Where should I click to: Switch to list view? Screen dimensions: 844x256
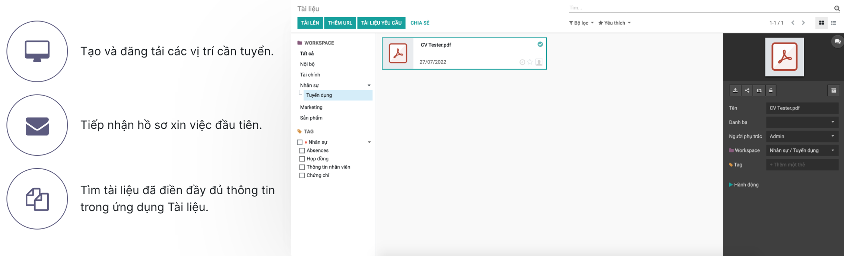click(x=834, y=23)
